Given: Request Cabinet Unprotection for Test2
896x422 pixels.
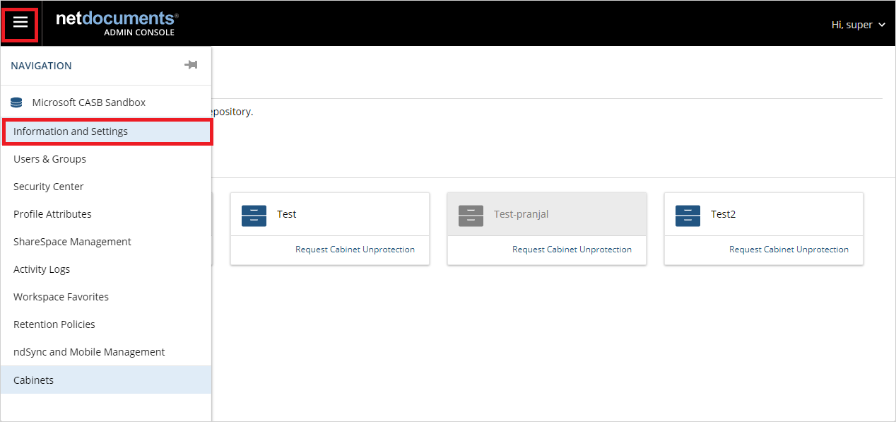Looking at the screenshot, I should click(789, 250).
